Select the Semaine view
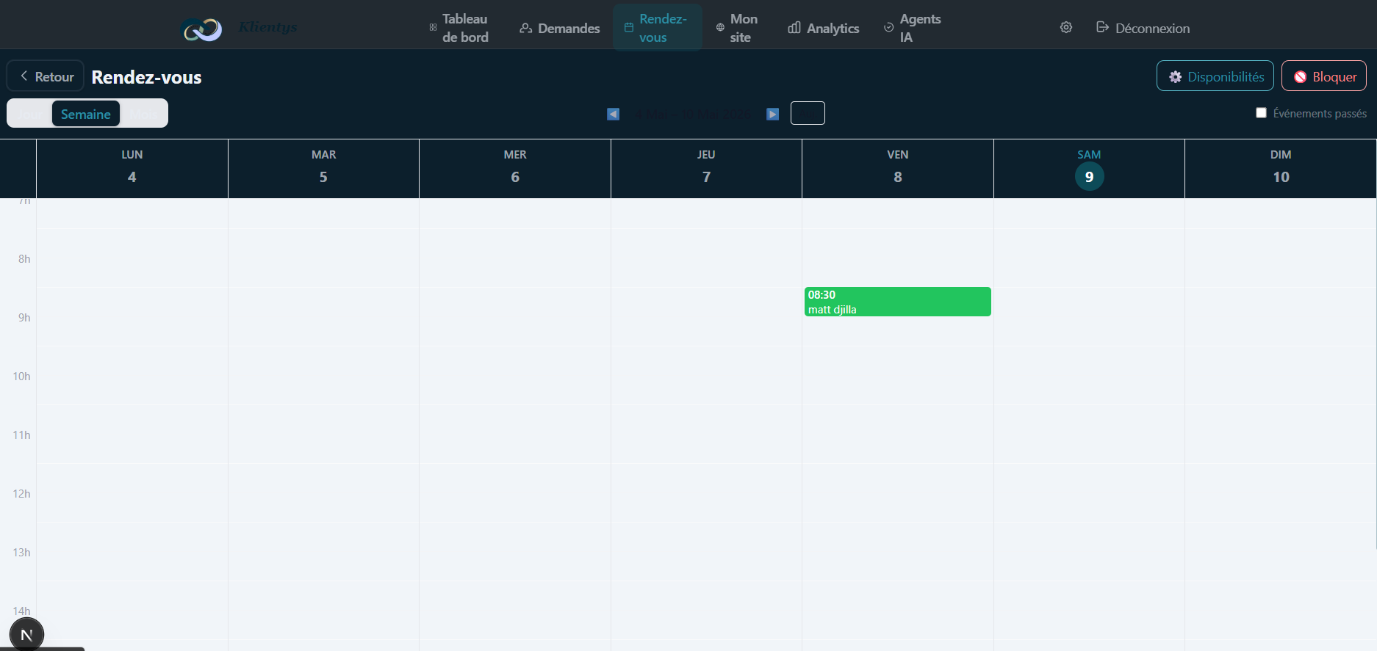 [x=86, y=114]
